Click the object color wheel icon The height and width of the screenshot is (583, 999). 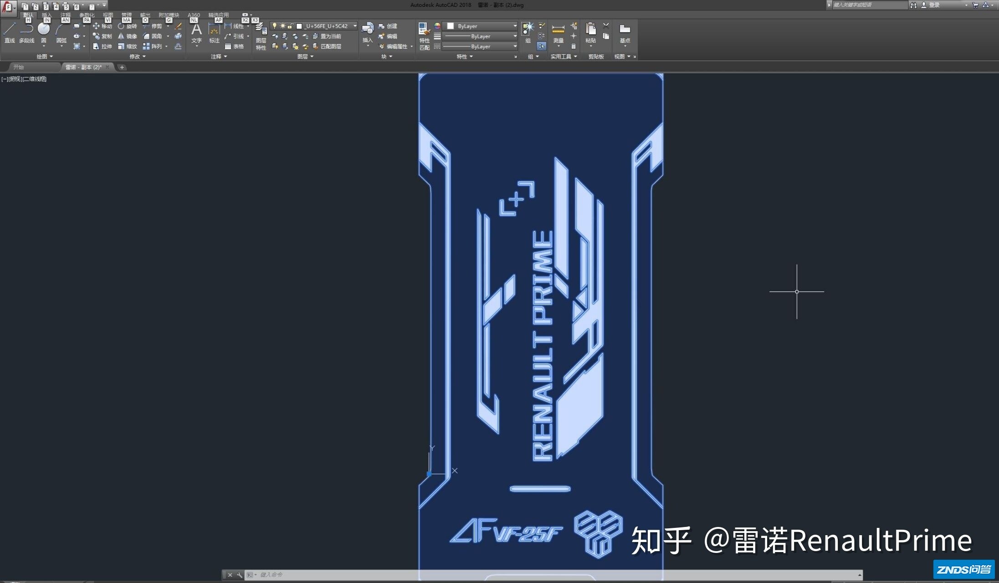click(x=437, y=26)
